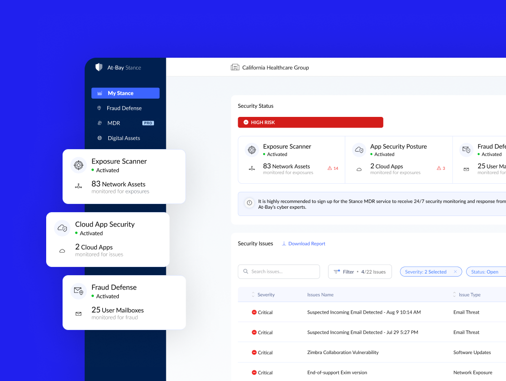Click the At-Bay Stance shield logo
506x381 pixels.
[x=99, y=67]
